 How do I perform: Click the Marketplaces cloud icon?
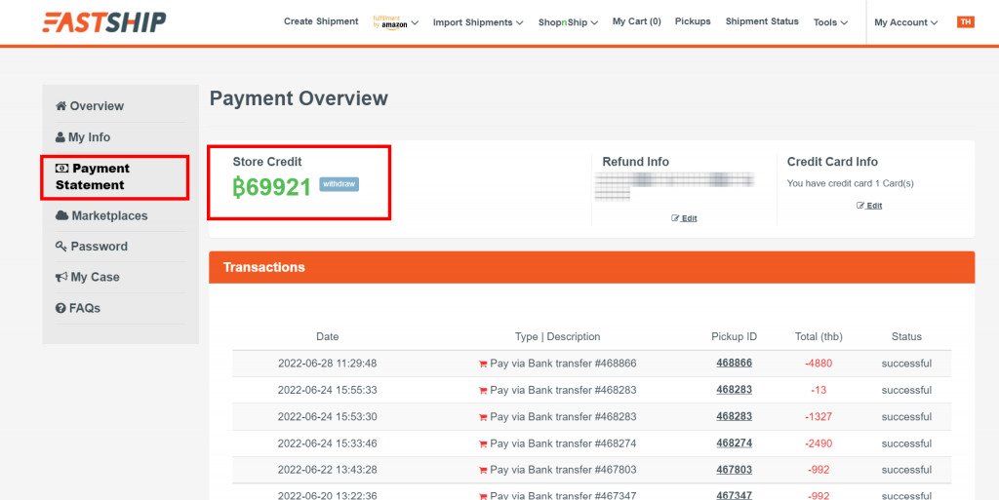[61, 215]
